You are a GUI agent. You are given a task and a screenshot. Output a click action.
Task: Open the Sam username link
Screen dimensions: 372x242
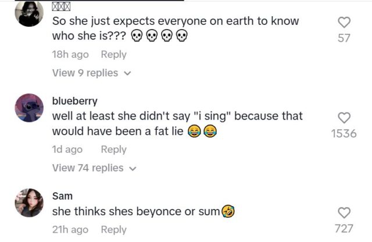point(62,196)
